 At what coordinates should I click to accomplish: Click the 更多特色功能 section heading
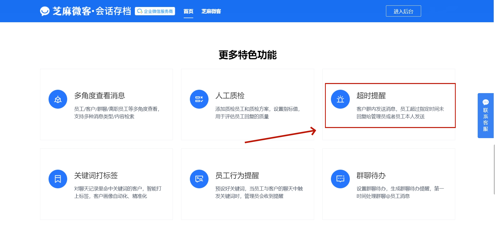tap(247, 55)
